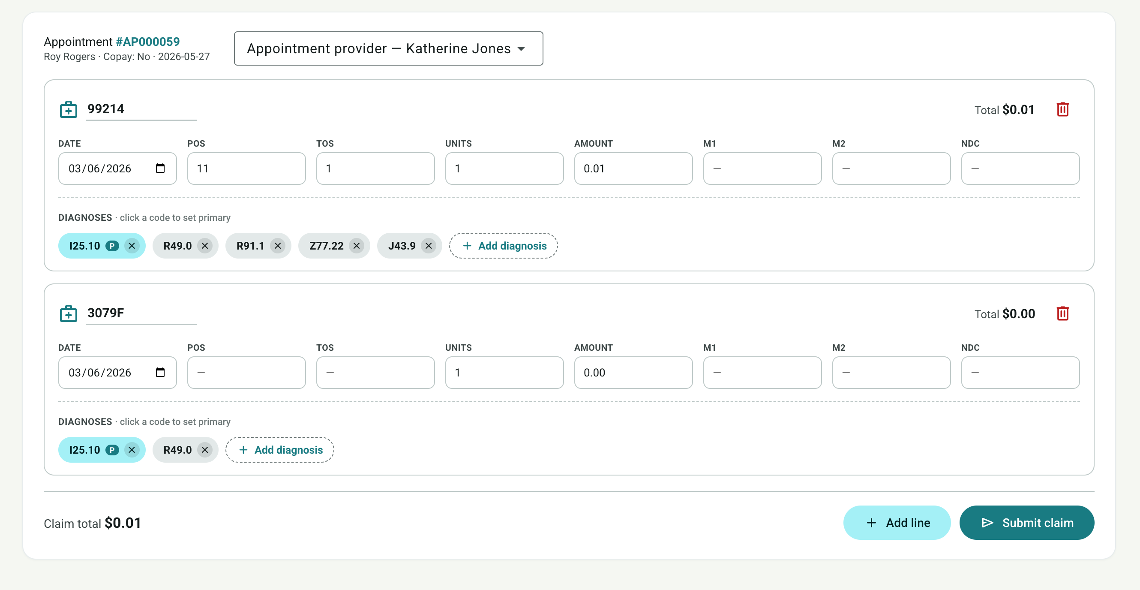The width and height of the screenshot is (1140, 590).
Task: Remove I25.10 diagnosis from 3079F line
Action: [132, 450]
